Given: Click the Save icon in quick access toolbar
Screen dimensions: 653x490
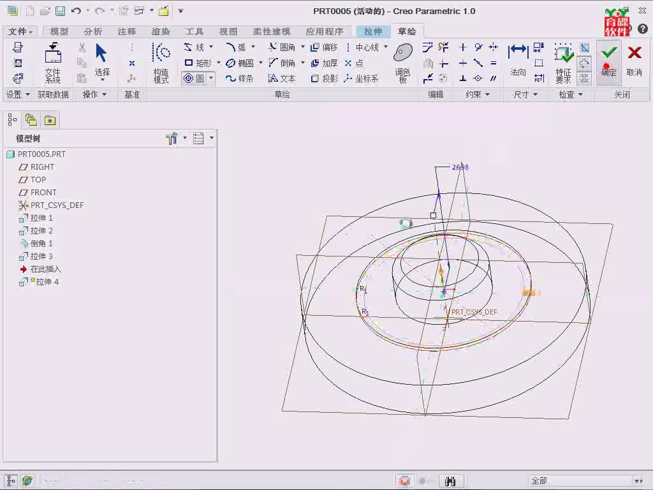Looking at the screenshot, I should click(61, 11).
